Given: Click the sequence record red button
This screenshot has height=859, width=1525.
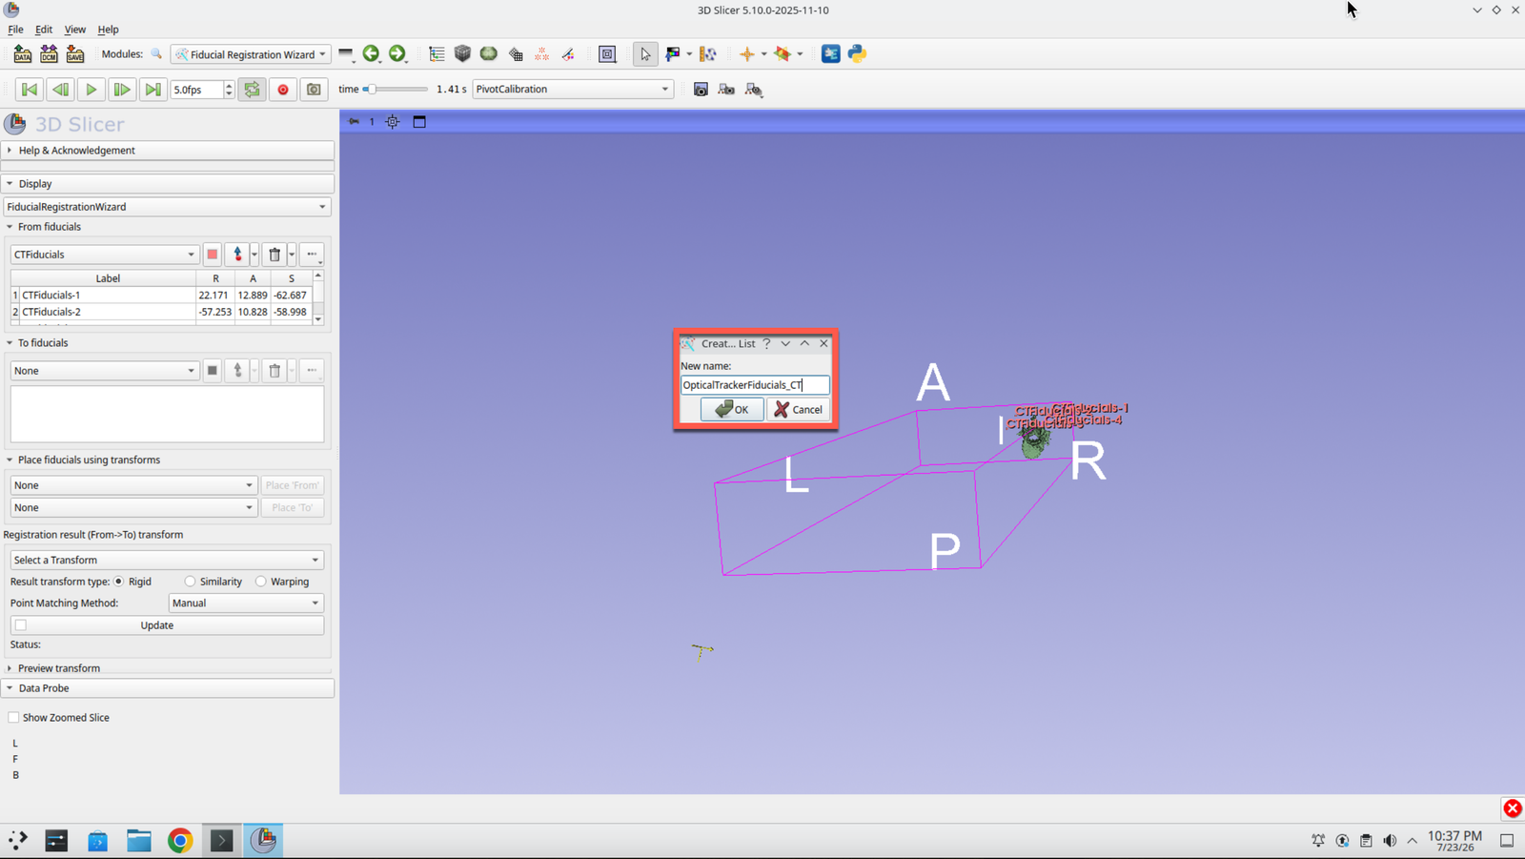Looking at the screenshot, I should [x=283, y=90].
